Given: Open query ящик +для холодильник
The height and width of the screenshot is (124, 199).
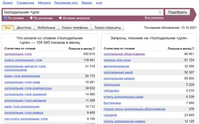Looking at the screenshot, I should (22, 76).
